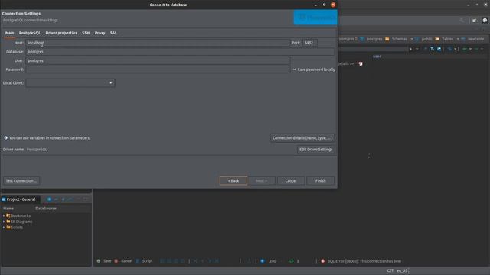490x275 pixels.
Task: Click the Schemas breadcrumb
Action: pyautogui.click(x=400, y=39)
